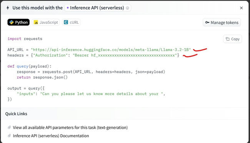Click the 'return response.json()' line

(x=42, y=77)
